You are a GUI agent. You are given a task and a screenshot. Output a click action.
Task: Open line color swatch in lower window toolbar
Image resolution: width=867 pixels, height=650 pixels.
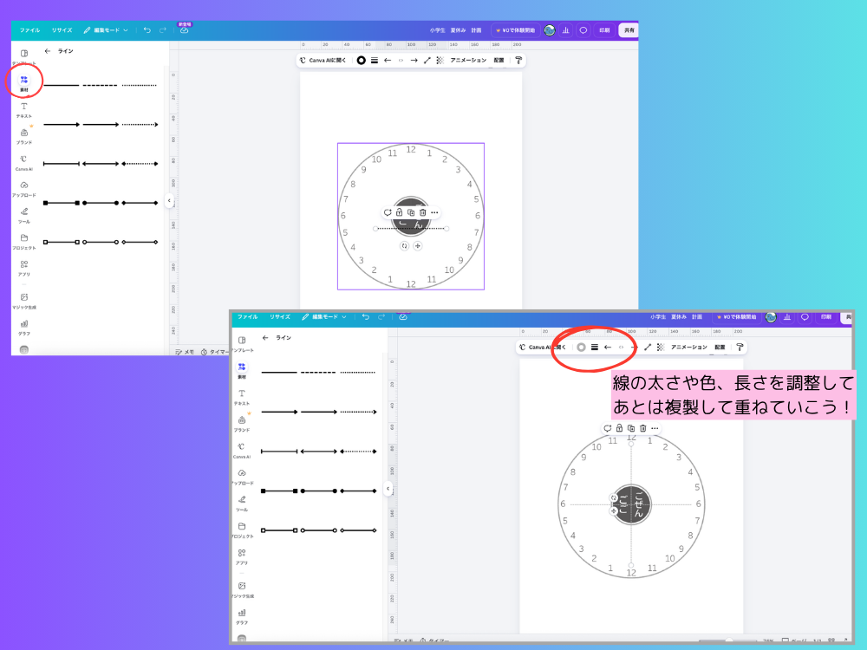[581, 348]
